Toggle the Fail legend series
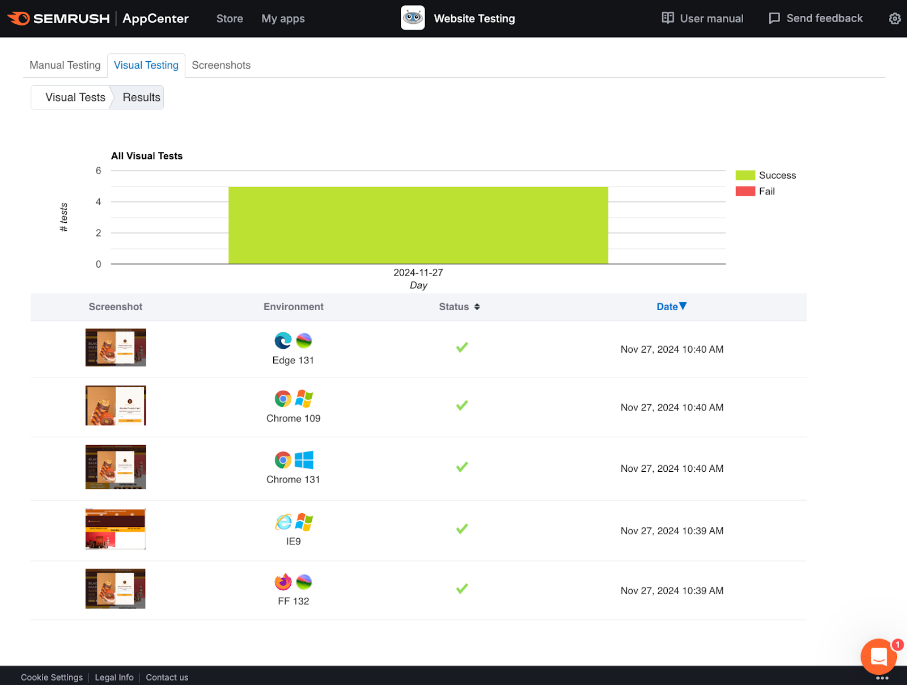This screenshot has width=907, height=685. coord(755,192)
